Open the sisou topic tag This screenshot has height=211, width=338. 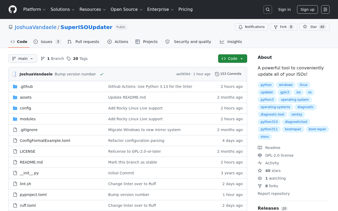265,137
